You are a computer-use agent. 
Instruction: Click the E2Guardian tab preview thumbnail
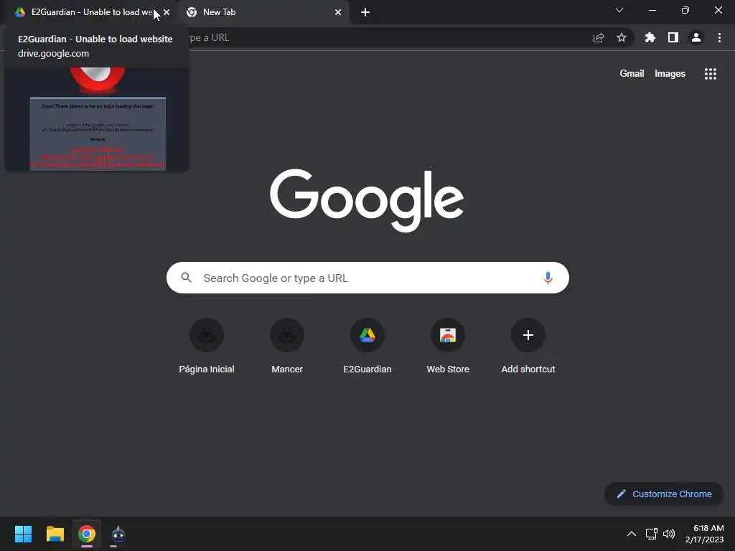(97, 119)
